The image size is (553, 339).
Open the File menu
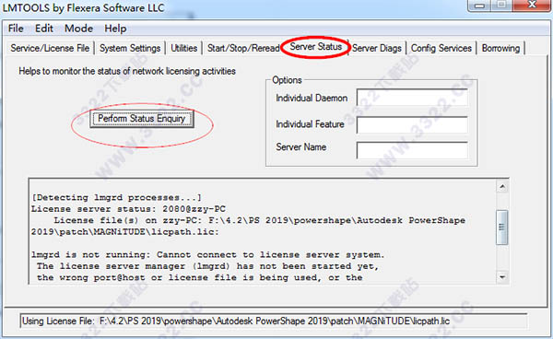(16, 29)
